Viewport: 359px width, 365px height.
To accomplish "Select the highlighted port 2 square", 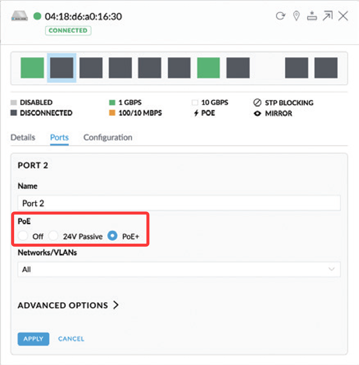I will tap(62, 68).
